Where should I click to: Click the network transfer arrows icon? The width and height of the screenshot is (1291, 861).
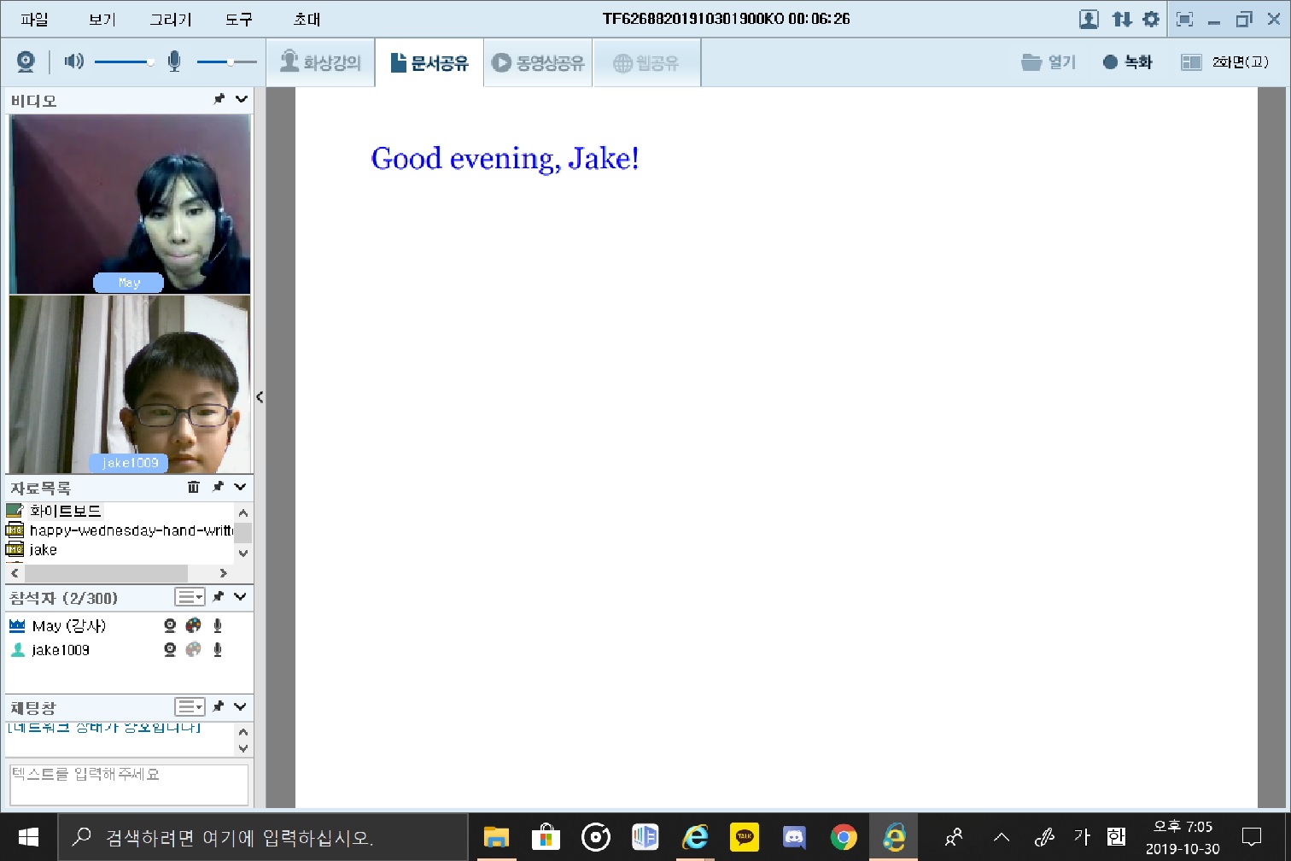(x=1122, y=19)
